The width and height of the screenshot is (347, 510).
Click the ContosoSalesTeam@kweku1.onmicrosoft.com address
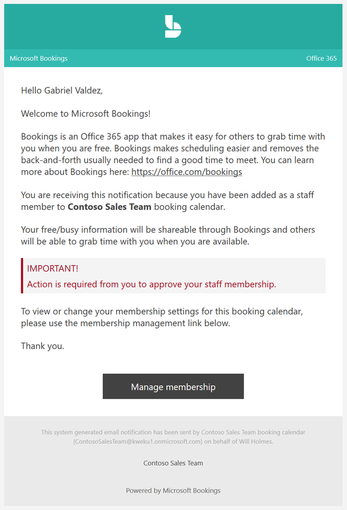point(138,442)
